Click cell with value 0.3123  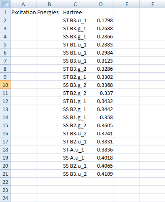pos(101,61)
